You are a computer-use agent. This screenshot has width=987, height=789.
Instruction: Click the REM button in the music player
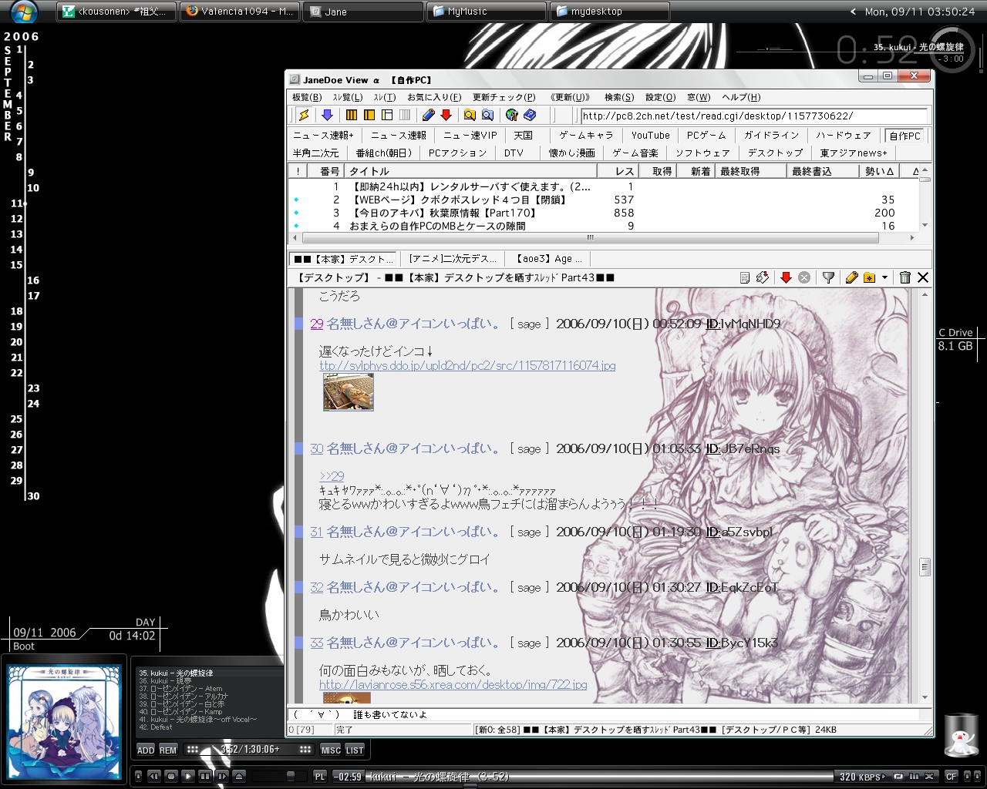tap(168, 750)
